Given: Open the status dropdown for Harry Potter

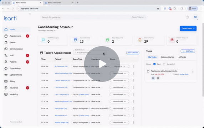Looking at the screenshot, I should 119,108.
